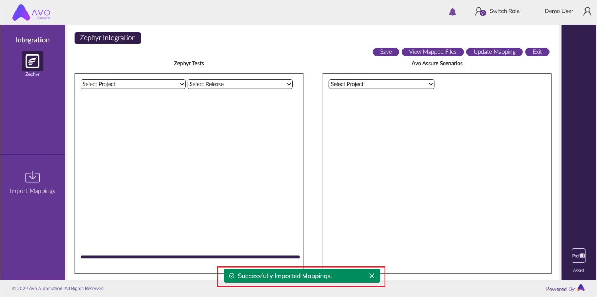Open the Demo User profile icon
This screenshot has height=297, width=597.
pyautogui.click(x=587, y=11)
